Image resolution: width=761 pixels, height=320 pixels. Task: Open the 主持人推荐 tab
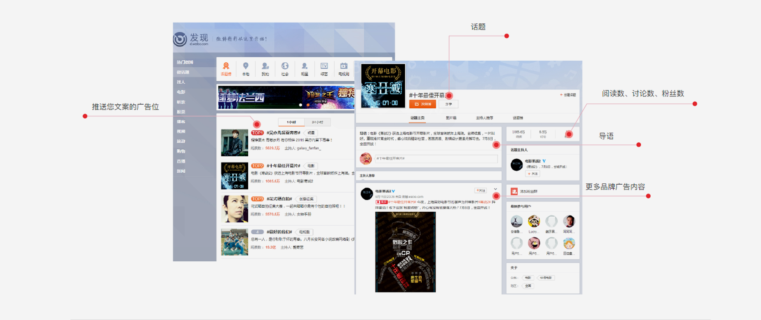484,118
